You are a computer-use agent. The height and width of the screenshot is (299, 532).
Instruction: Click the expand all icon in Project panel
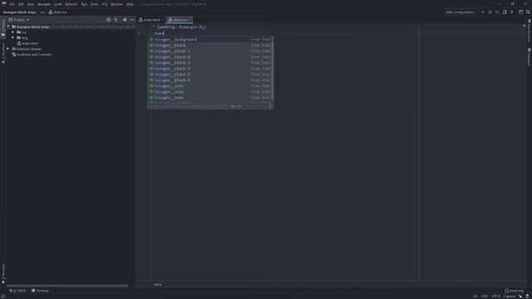[x=116, y=20]
